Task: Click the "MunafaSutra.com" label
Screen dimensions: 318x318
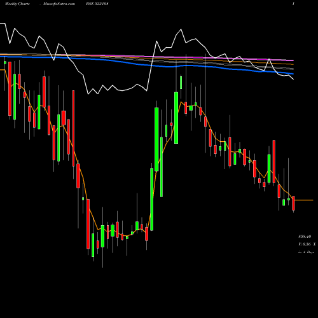Action: [x=59, y=4]
